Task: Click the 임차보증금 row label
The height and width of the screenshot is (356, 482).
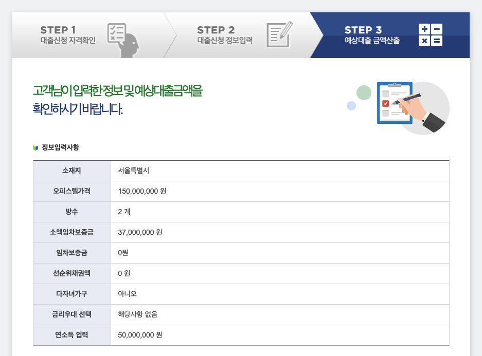Action: click(x=72, y=253)
